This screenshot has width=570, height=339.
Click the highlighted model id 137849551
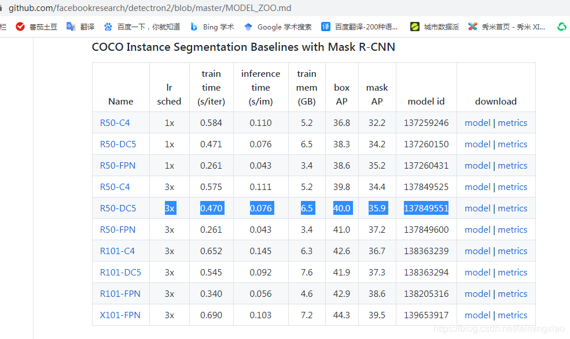pyautogui.click(x=426, y=208)
